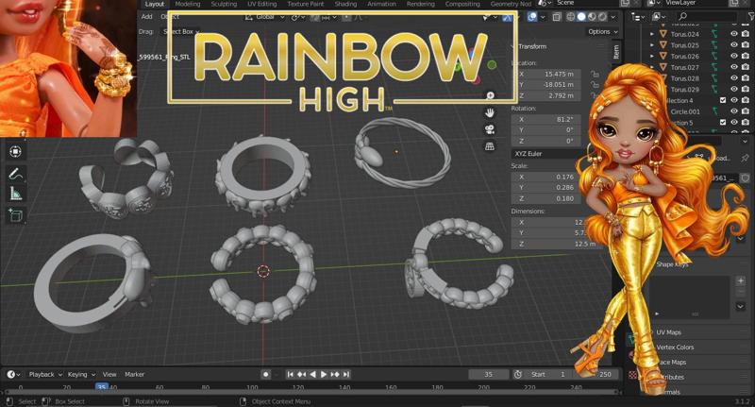This screenshot has height=407, width=755.
Task: Jump to previous keyframe
Action: [x=301, y=374]
